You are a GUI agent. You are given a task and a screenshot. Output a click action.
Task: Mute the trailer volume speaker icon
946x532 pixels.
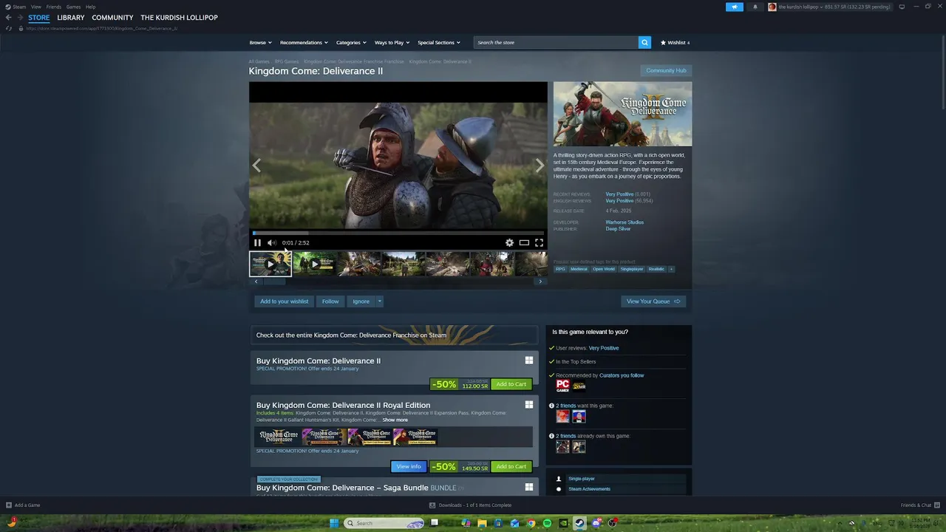[271, 242]
